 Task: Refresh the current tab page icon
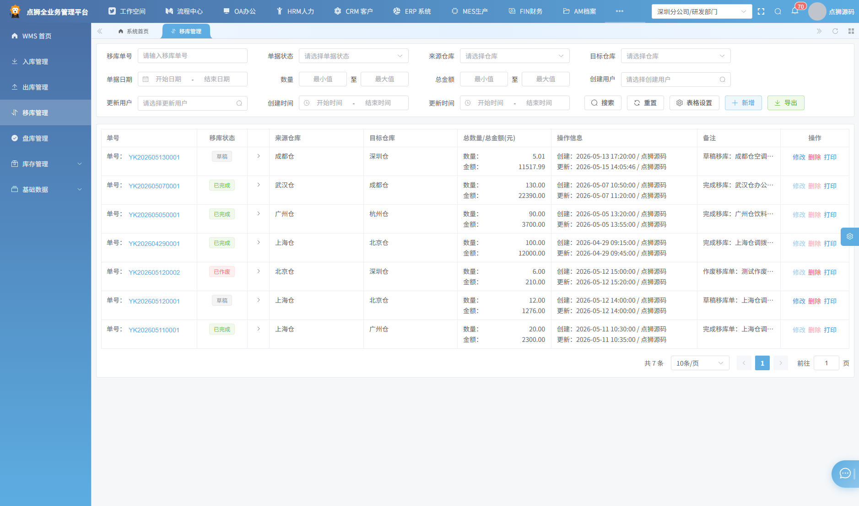tap(835, 31)
